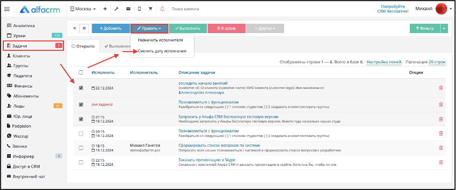This screenshot has width=456, height=190.
Task: Click the user avatar picture
Action: click(441, 9)
